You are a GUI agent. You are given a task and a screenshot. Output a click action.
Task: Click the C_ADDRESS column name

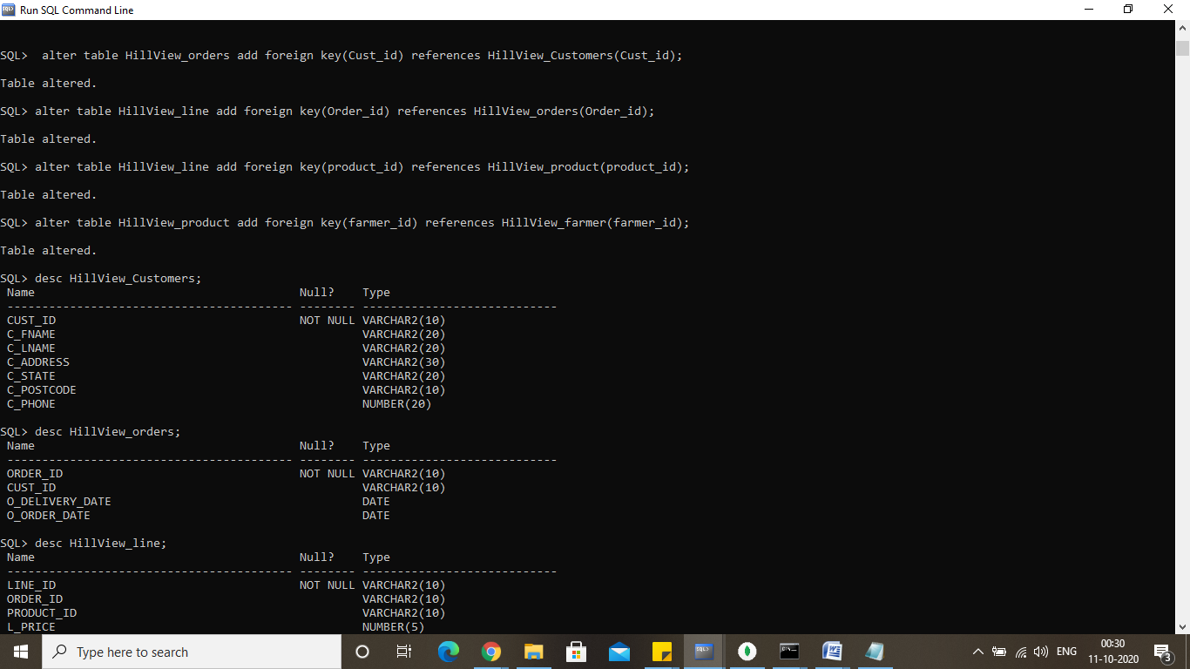point(38,362)
